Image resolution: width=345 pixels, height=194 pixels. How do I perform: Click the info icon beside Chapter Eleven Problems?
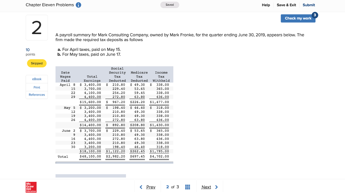pos(79,5)
